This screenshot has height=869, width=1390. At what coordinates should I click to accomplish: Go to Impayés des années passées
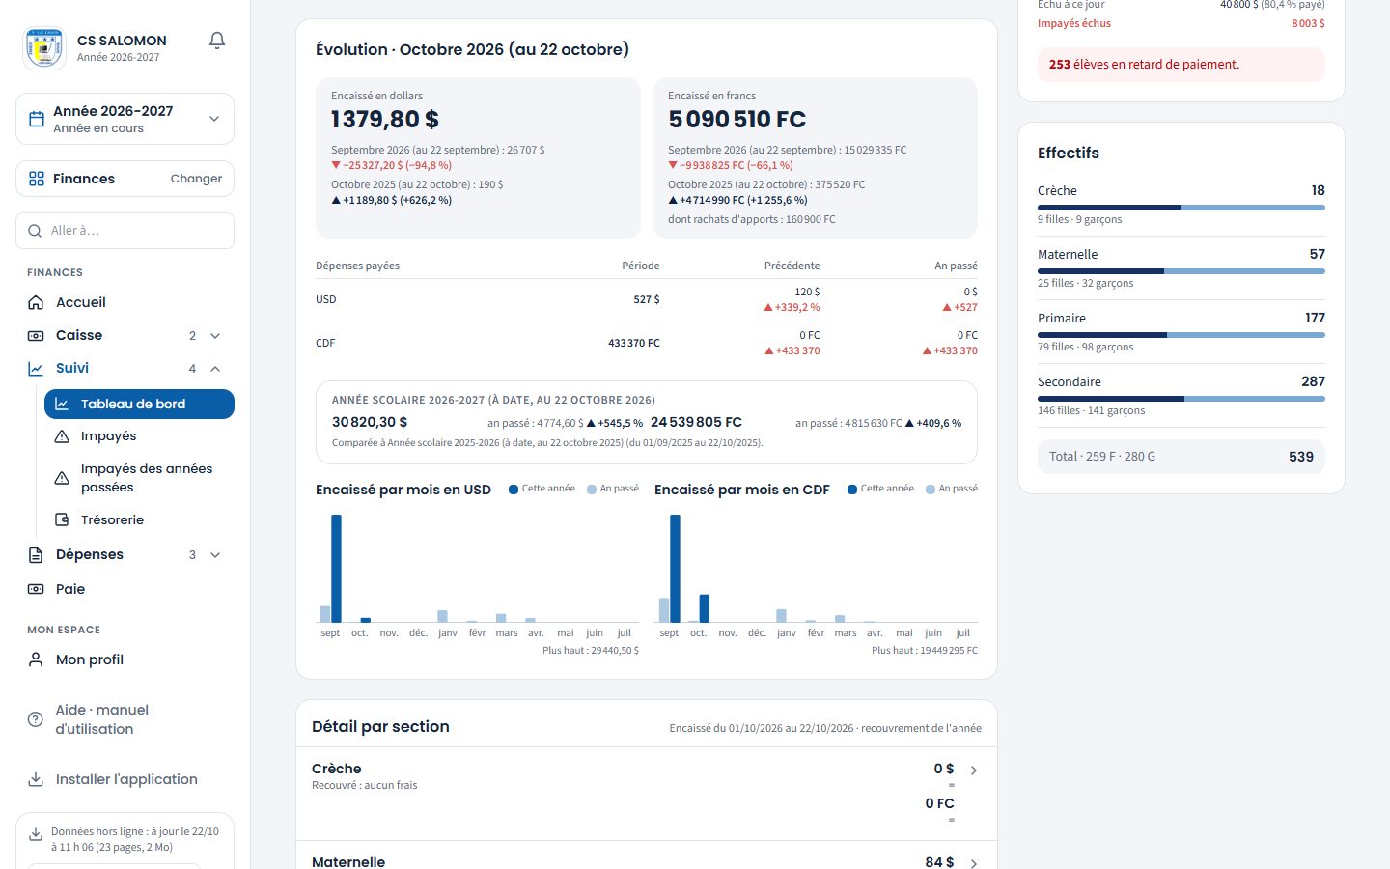(x=139, y=478)
